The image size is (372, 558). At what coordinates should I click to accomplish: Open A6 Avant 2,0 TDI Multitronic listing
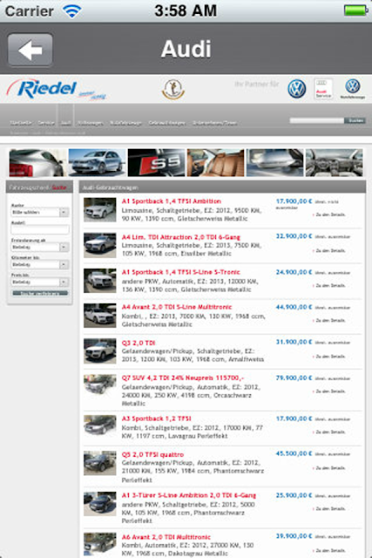[166, 537]
